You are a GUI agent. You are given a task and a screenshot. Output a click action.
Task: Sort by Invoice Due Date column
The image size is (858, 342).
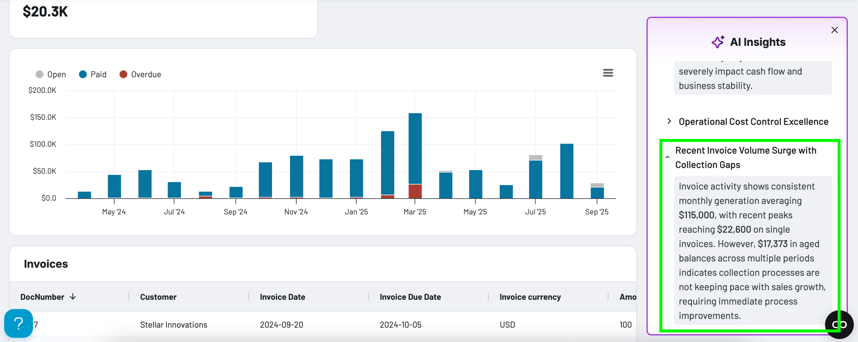point(410,297)
